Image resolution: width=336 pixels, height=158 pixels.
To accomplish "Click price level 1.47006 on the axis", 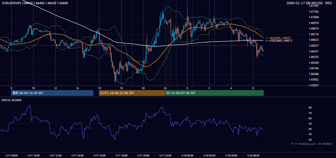I will coord(314,17).
